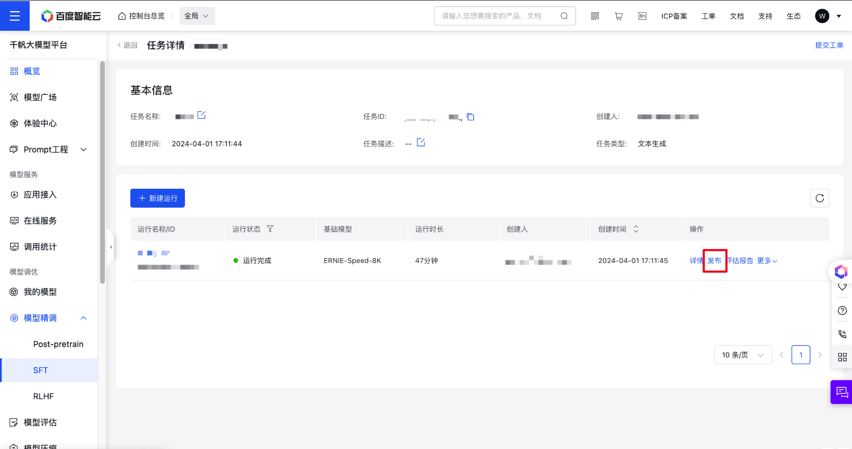This screenshot has height=449, width=852.
Task: Open 评估报告 for the run
Action: click(x=740, y=261)
